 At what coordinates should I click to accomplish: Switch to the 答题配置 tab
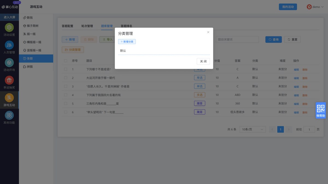pos(68,26)
